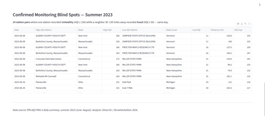Sort by the State column header
265x120 pixels.
89,30
